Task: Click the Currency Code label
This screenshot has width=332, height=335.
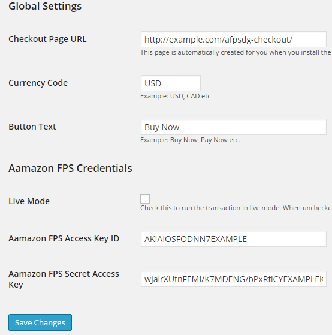Action: [38, 83]
